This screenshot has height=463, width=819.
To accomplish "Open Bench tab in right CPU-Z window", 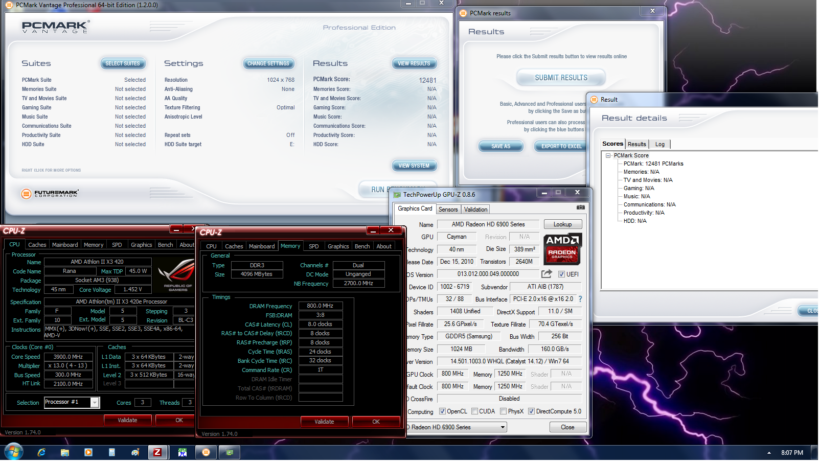I will 362,246.
